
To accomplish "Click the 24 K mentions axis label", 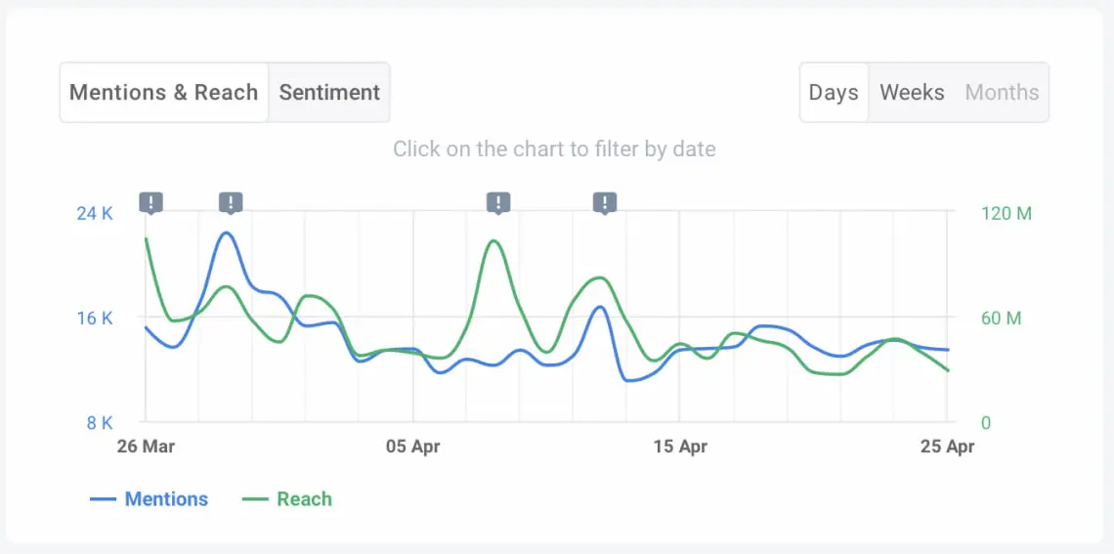I will (95, 213).
